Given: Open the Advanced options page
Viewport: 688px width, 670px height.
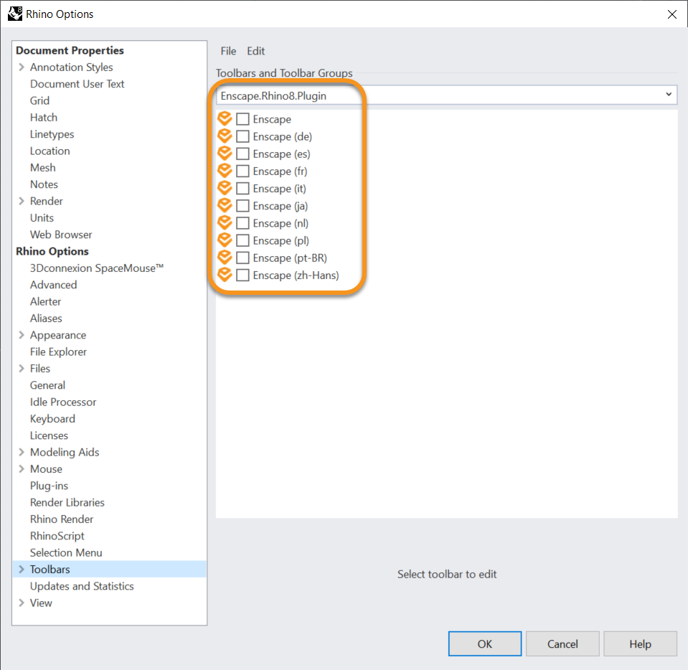Looking at the screenshot, I should click(54, 285).
